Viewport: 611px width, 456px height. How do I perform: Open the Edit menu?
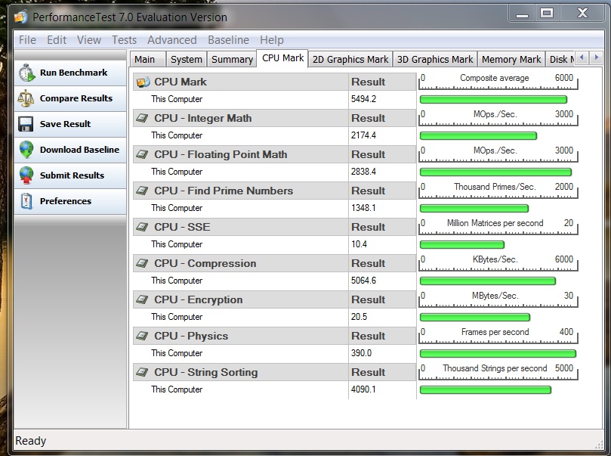click(x=57, y=40)
